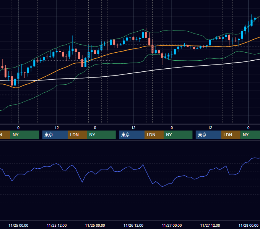
Task: Select the LDN session block on 11/25
Action: pyautogui.click(x=78, y=135)
